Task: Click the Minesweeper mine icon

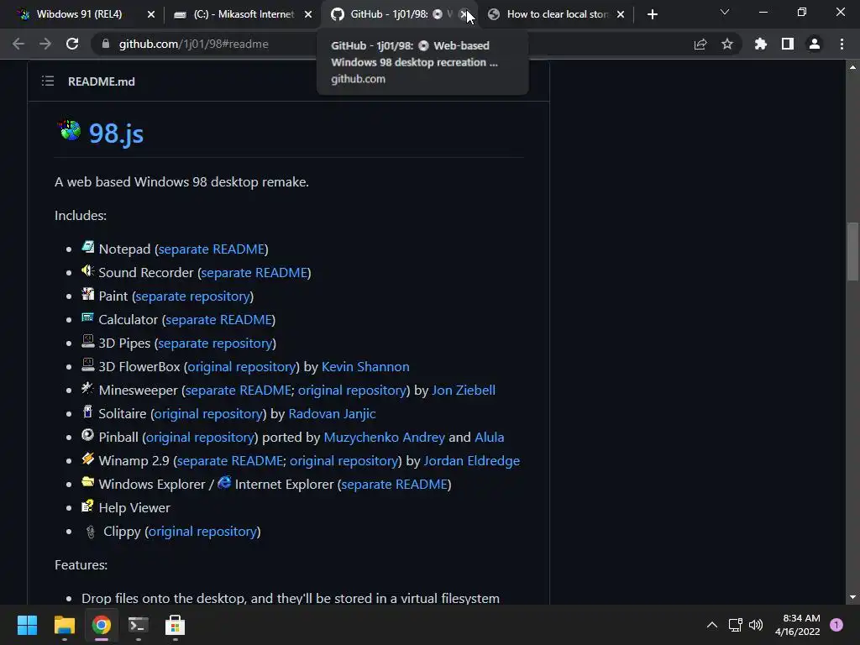Action: 87,388
